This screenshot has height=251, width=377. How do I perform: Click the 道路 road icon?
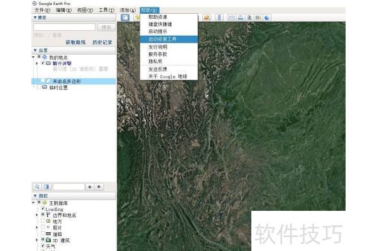point(48,233)
